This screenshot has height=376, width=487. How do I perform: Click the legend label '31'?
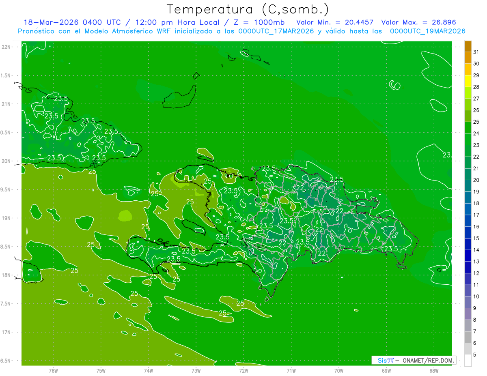click(476, 52)
